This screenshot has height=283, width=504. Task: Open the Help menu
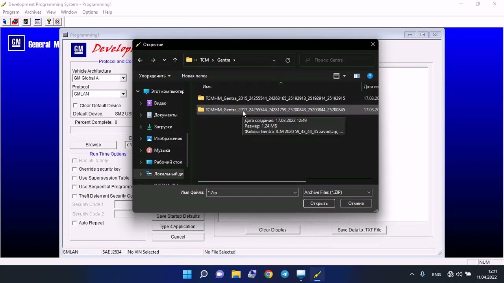point(107,12)
